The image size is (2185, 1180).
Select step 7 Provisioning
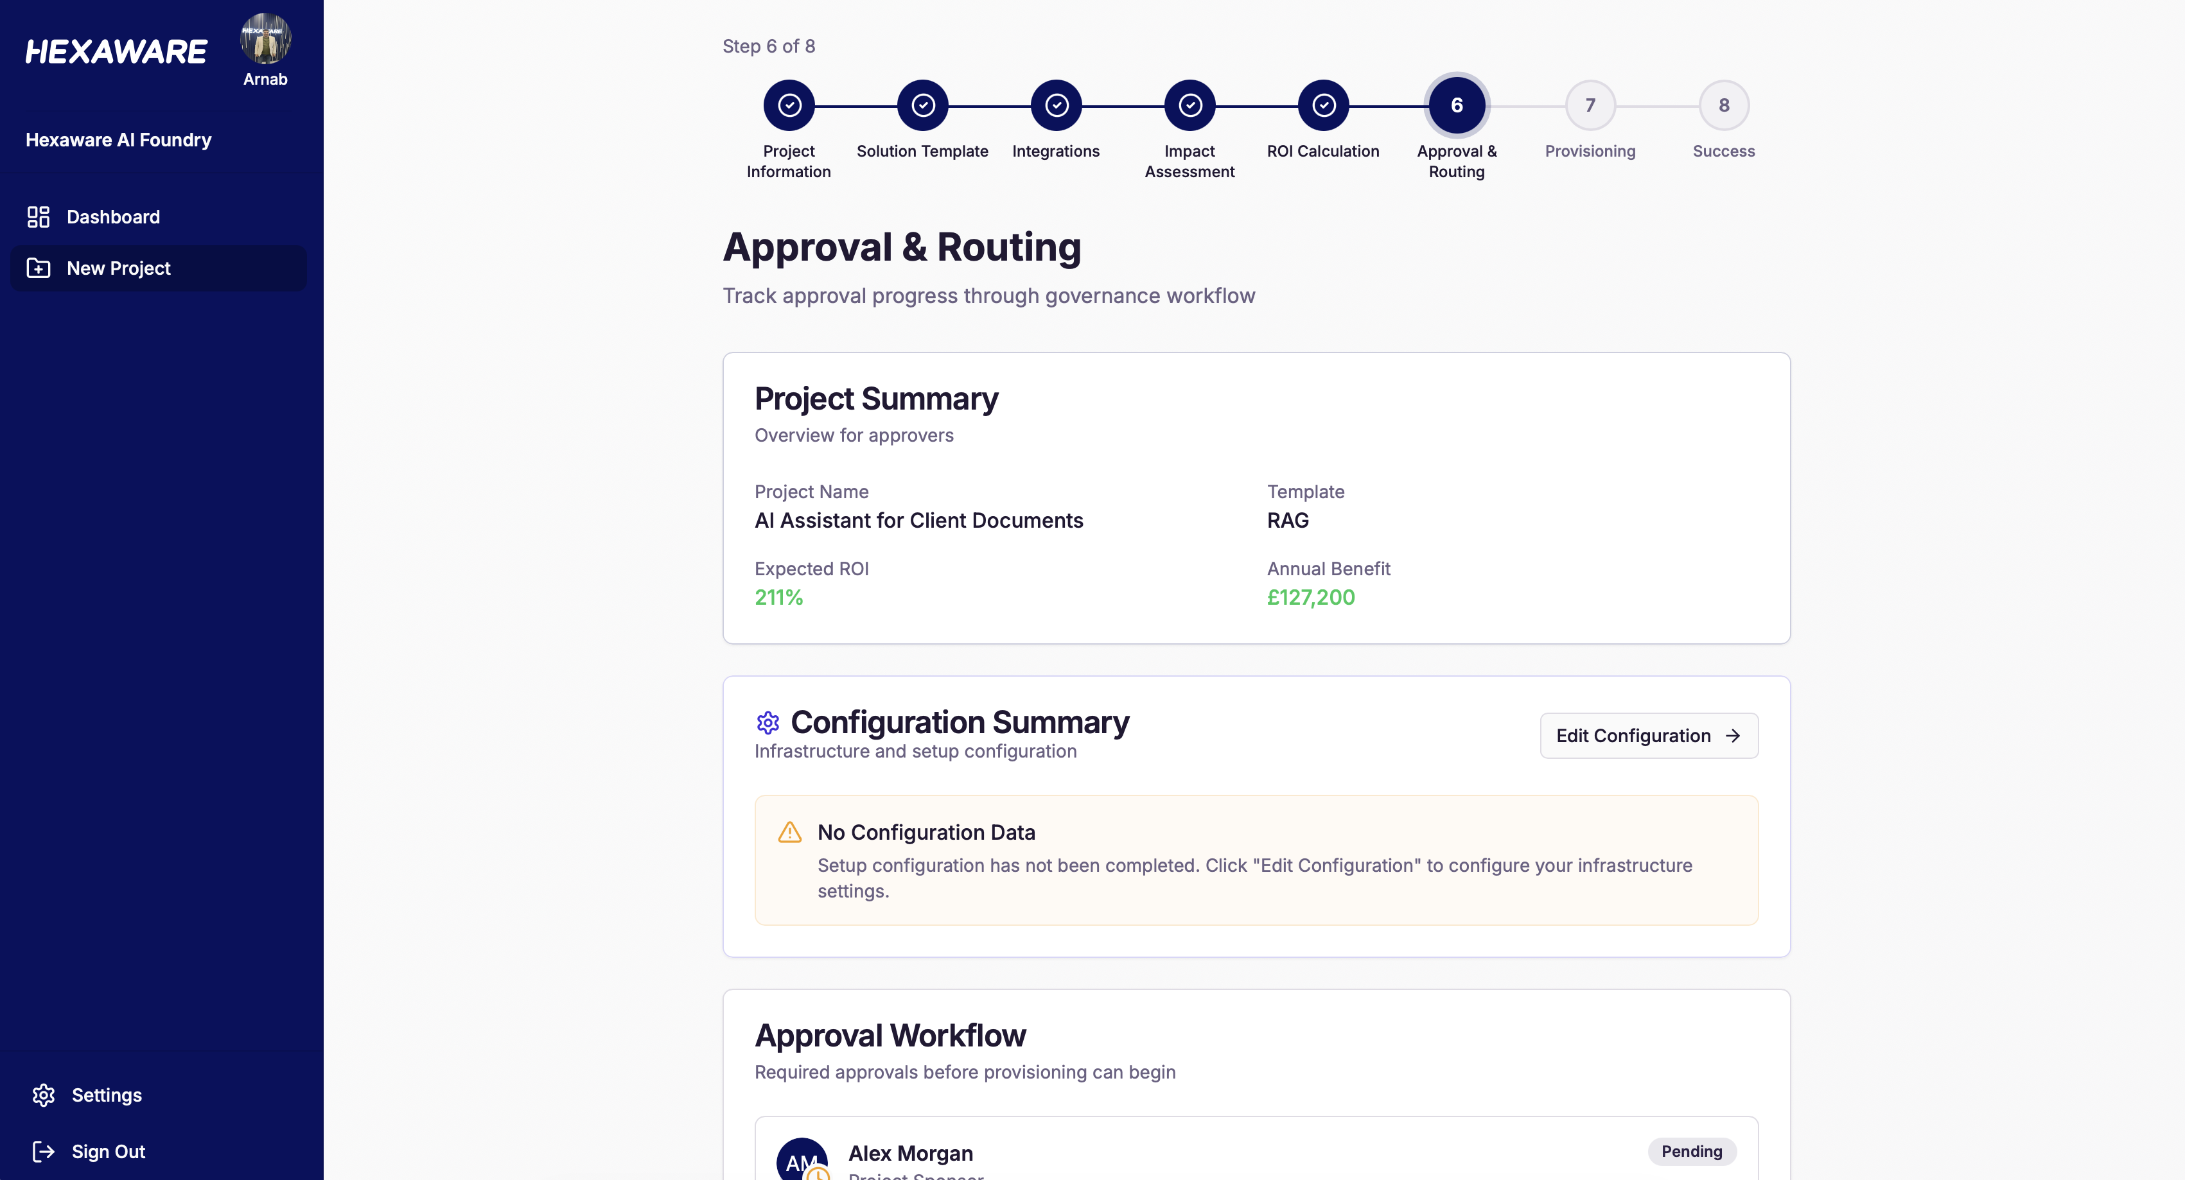(1590, 104)
